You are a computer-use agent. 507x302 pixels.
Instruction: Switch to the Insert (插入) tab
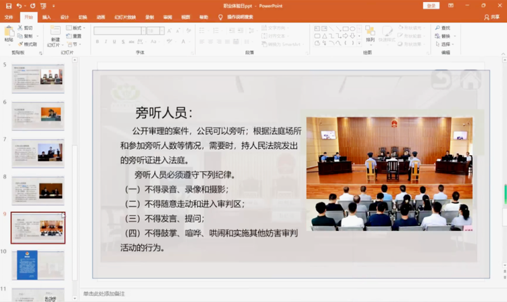tap(46, 17)
